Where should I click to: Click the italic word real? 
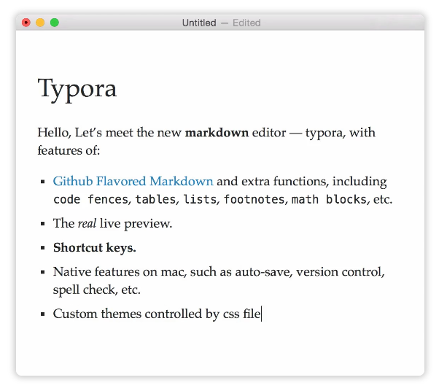87,223
